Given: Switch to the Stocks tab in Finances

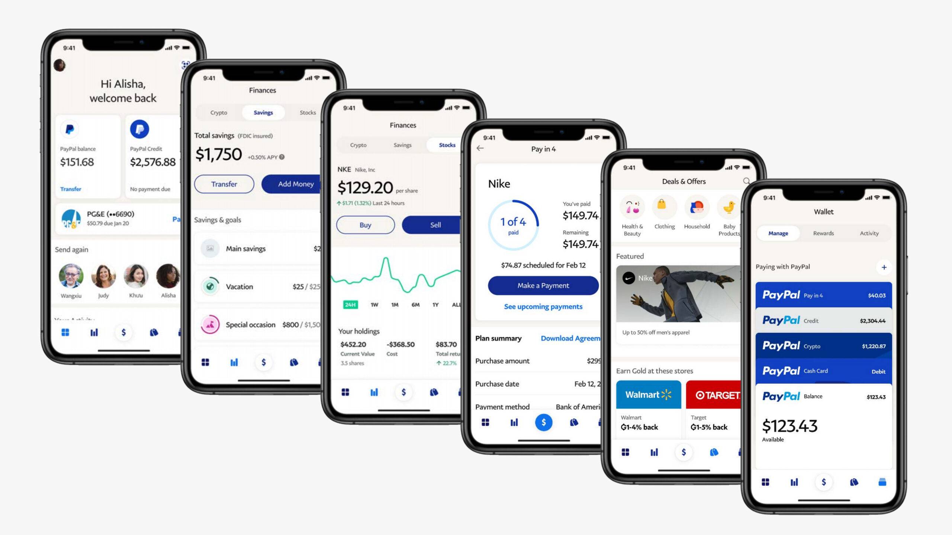Looking at the screenshot, I should click(x=309, y=112).
